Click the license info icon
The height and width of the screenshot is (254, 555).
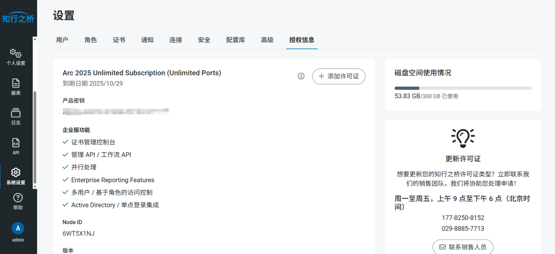tap(301, 76)
